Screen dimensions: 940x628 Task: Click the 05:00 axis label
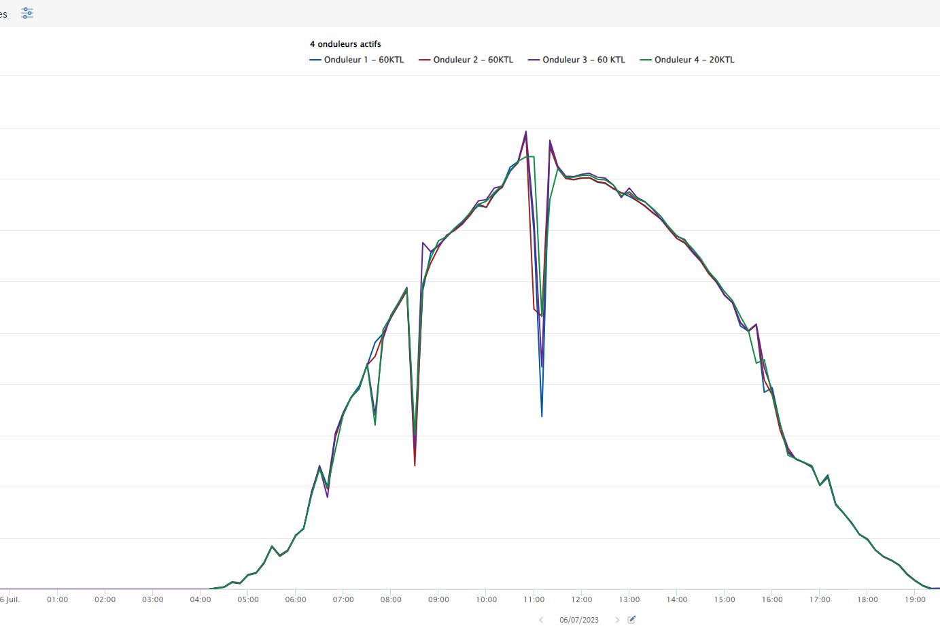point(248,599)
